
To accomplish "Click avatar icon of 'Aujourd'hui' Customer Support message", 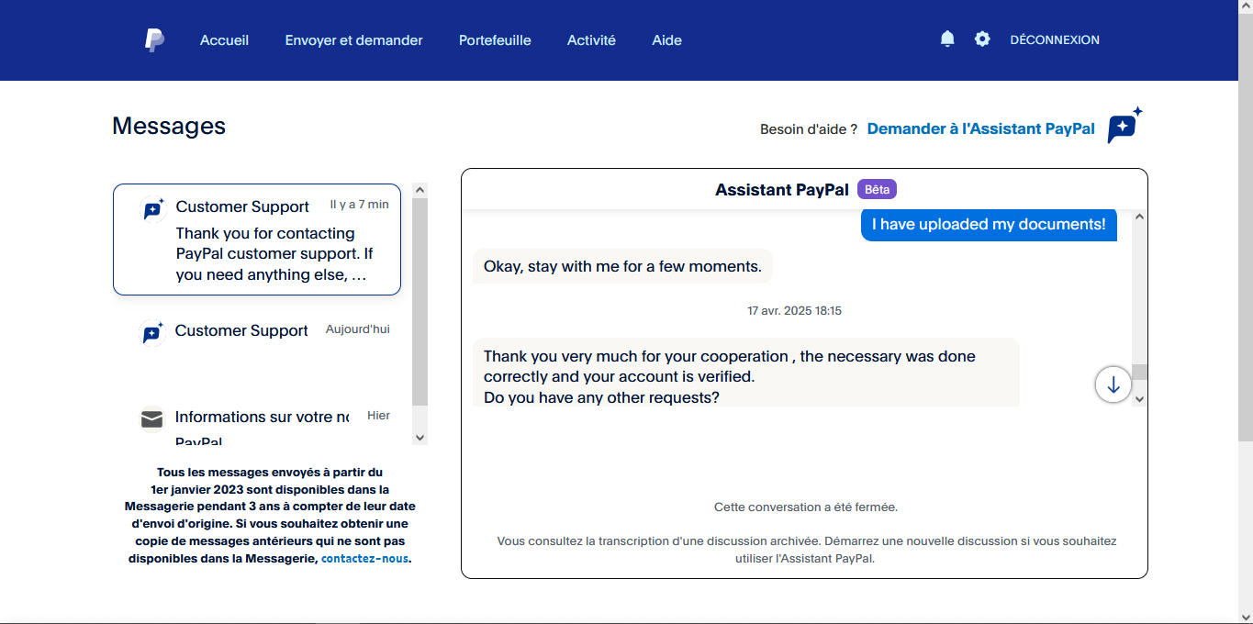I will point(151,332).
